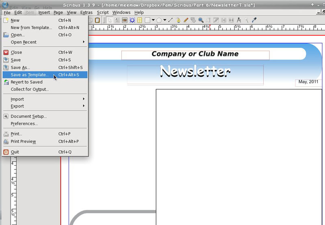Screen dimensions: 325x225
Task: Click the Paste clipboard toolbar icon
Action: [x=97, y=20]
